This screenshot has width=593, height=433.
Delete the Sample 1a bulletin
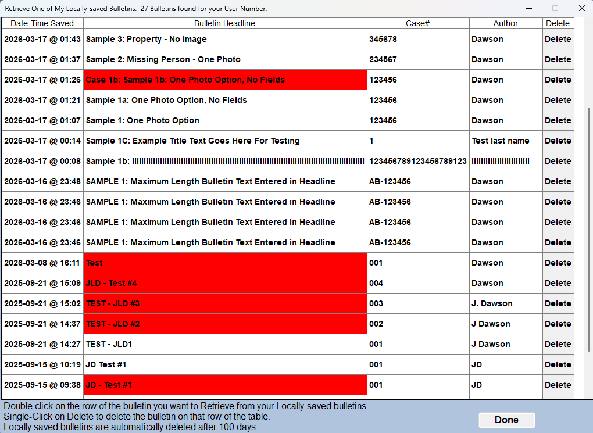(558, 100)
